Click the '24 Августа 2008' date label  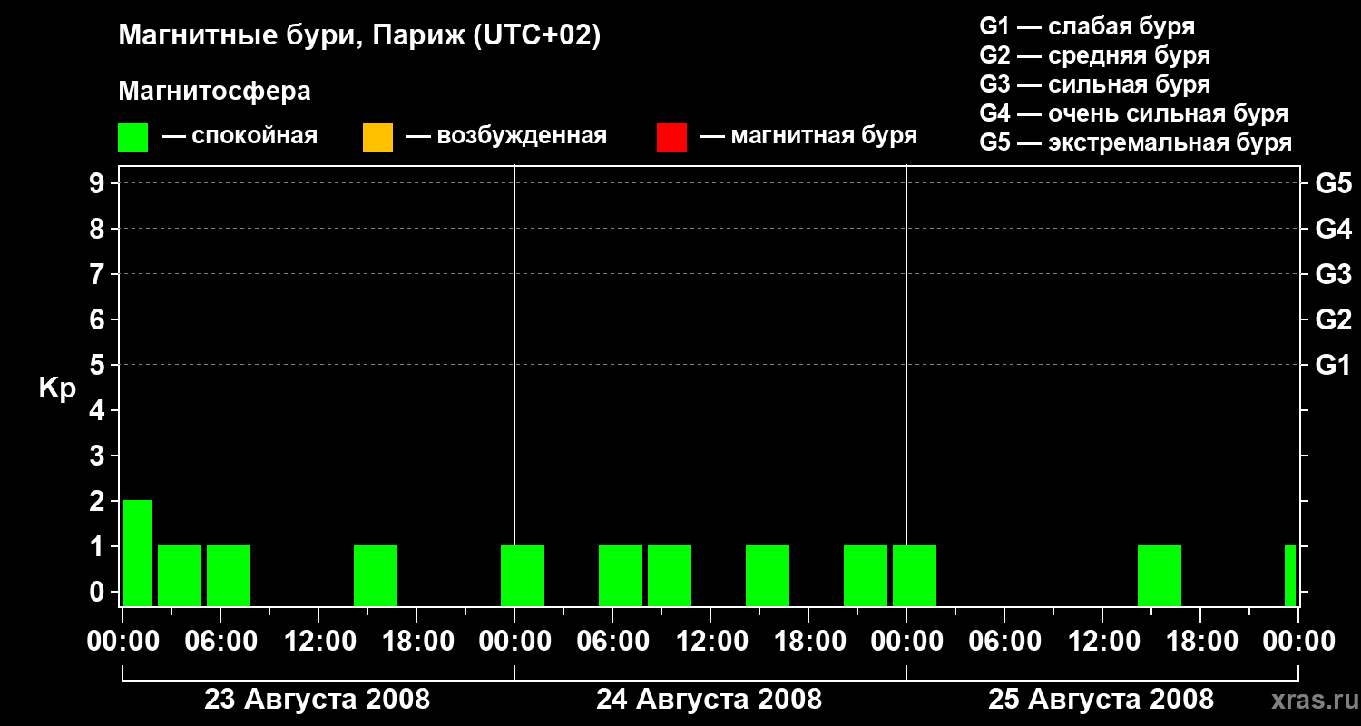pyautogui.click(x=710, y=700)
